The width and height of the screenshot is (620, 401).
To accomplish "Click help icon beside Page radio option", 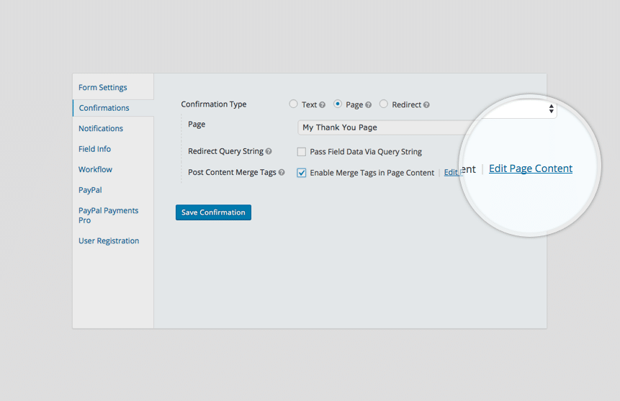I will point(369,105).
